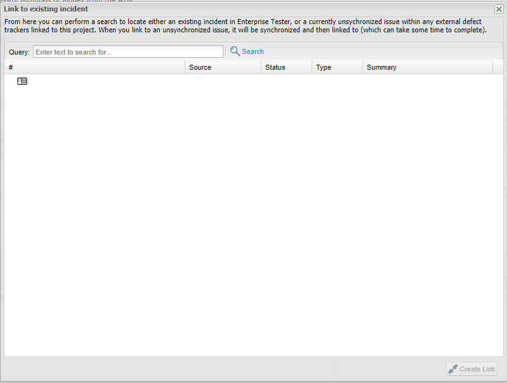Click the arrows icon on Create Link
Screen dimensions: 507x383
click(x=452, y=369)
